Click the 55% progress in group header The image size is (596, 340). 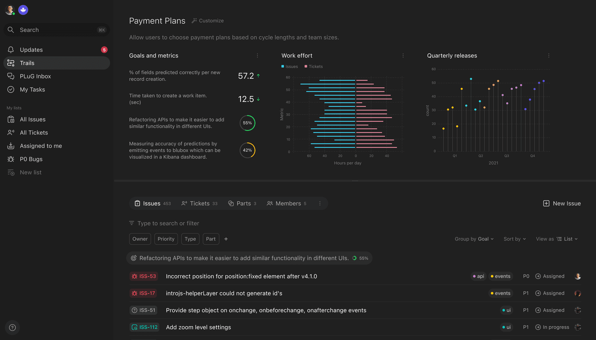pyautogui.click(x=360, y=258)
